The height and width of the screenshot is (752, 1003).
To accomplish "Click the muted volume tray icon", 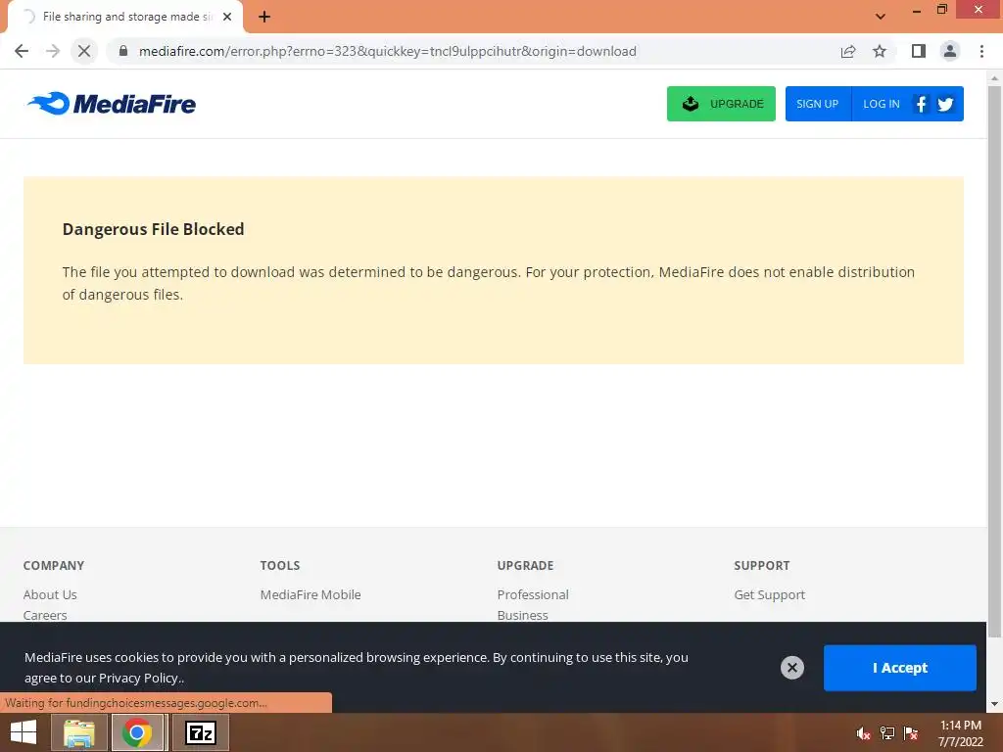I will coord(864,733).
